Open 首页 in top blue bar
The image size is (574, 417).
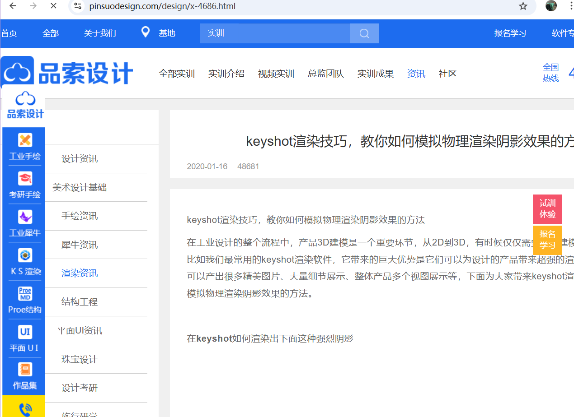[9, 33]
